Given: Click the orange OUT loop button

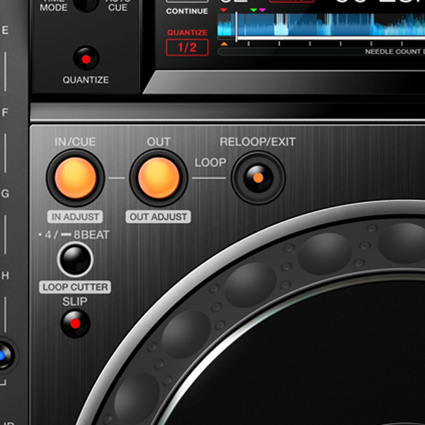Looking at the screenshot, I should pyautogui.click(x=159, y=178).
